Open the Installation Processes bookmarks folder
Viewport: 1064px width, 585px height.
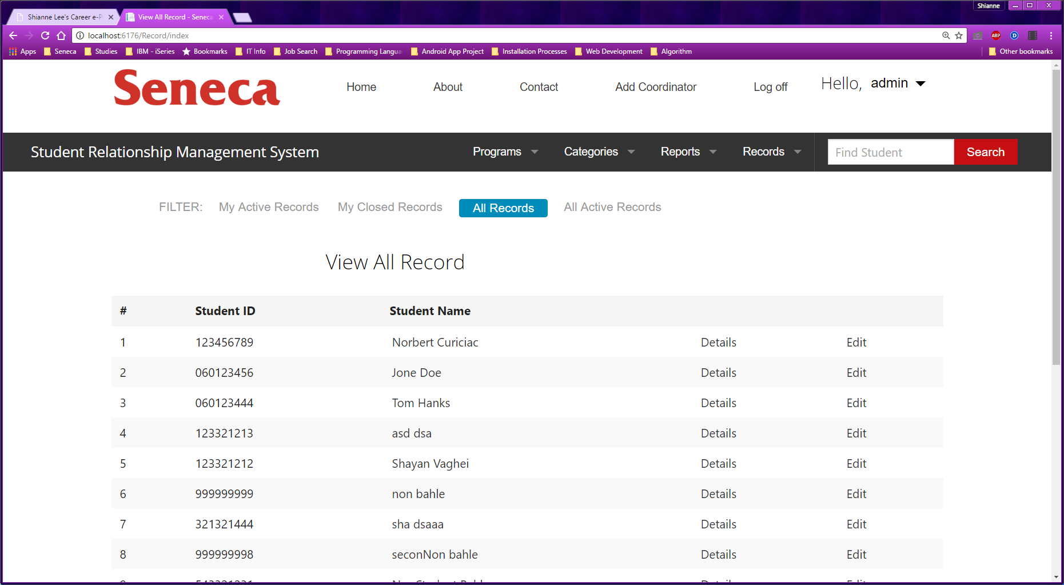tap(529, 51)
